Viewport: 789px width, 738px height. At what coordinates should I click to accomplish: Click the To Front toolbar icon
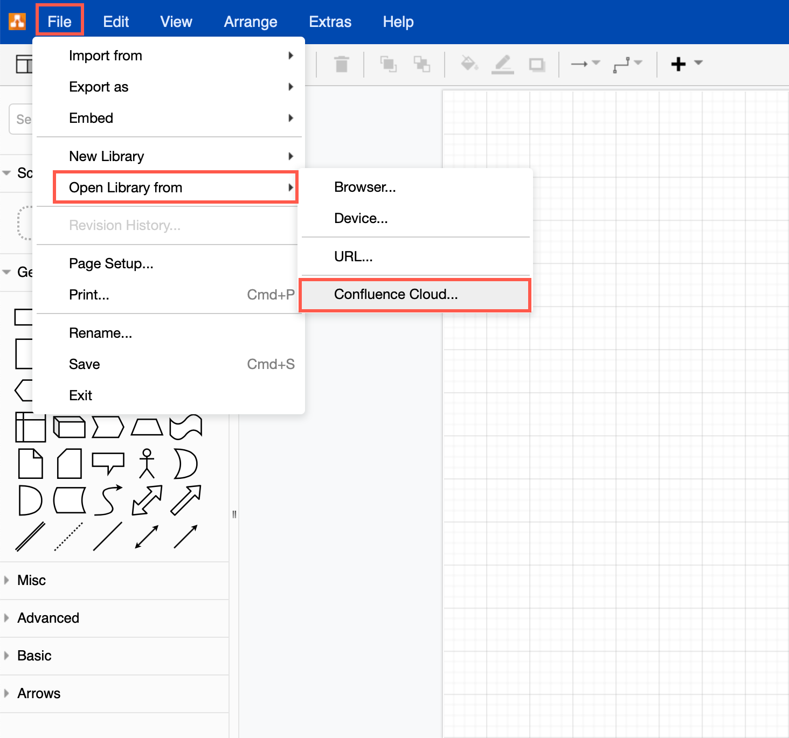pyautogui.click(x=389, y=64)
